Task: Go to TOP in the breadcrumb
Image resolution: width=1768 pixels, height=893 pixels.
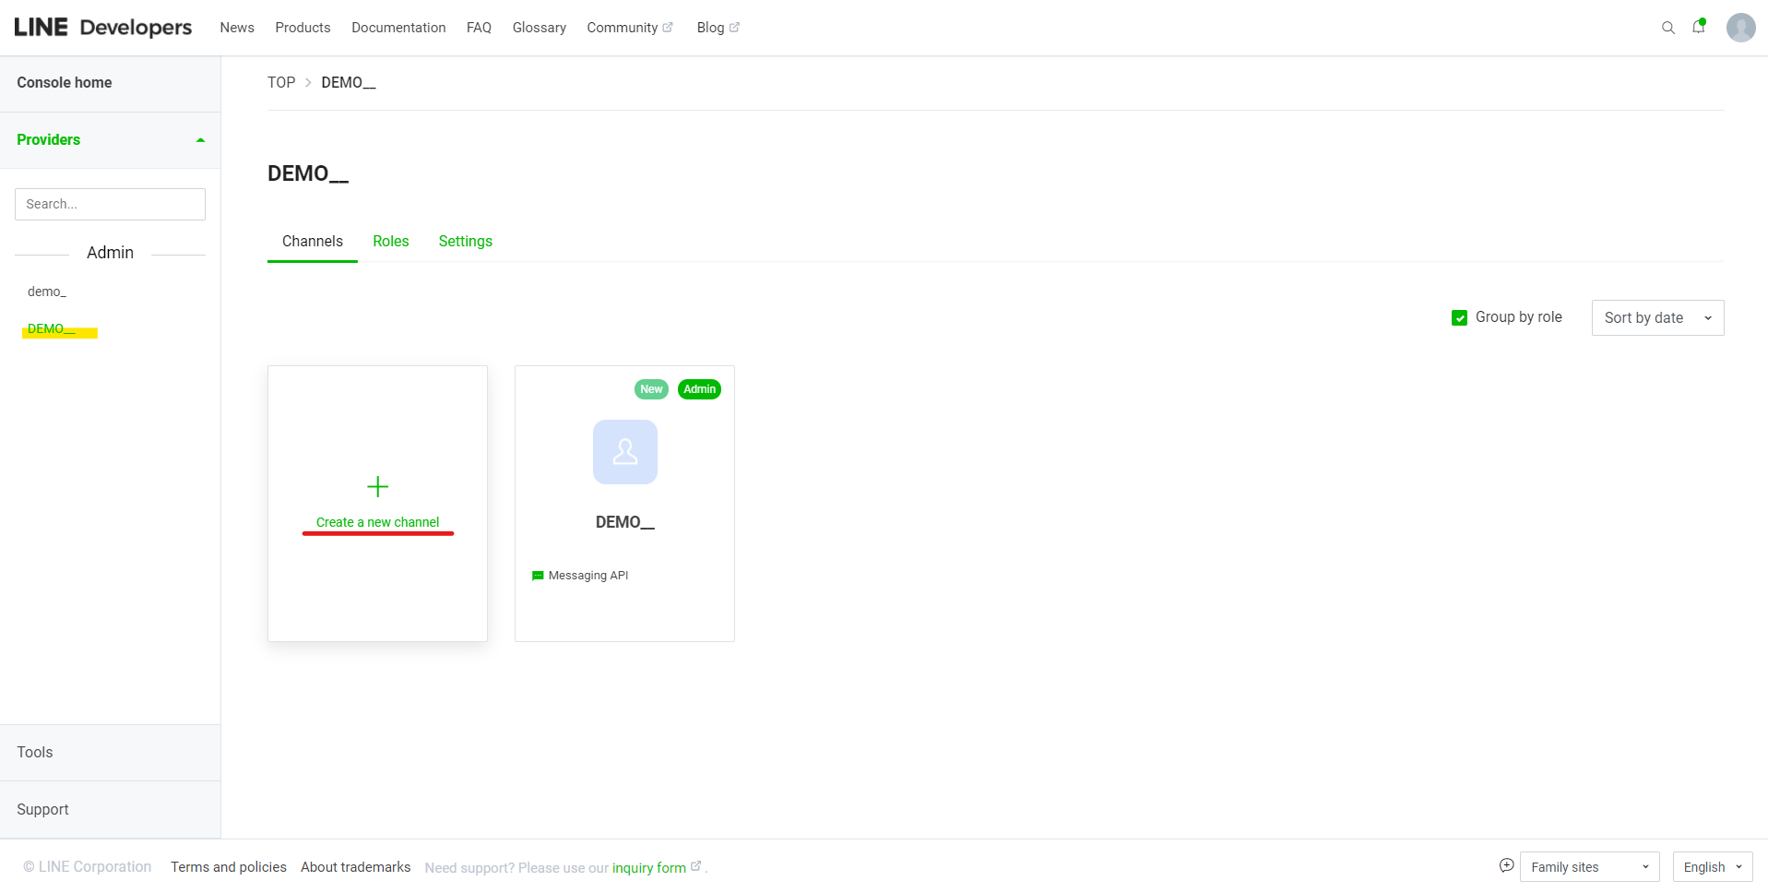Action: pyautogui.click(x=281, y=82)
